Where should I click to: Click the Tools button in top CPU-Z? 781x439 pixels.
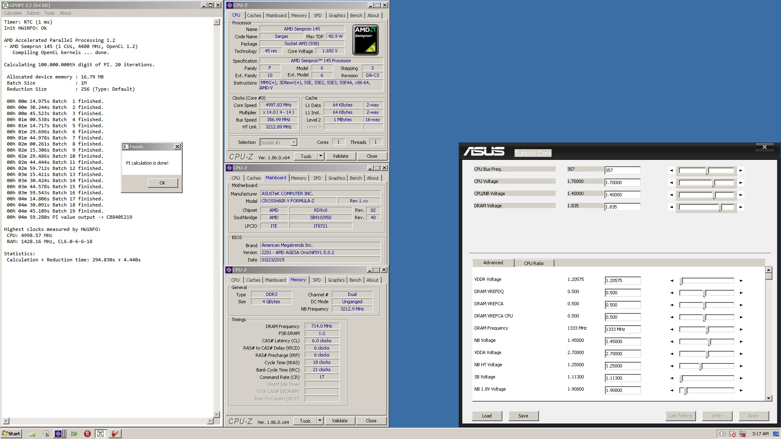pos(306,156)
